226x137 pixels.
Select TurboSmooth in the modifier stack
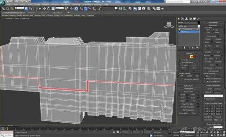pyautogui.click(x=188, y=30)
